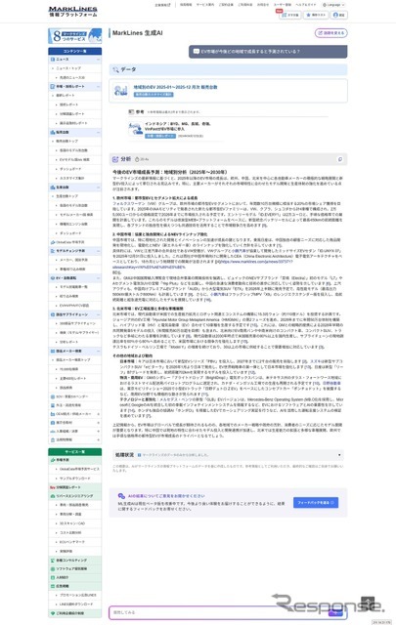This screenshot has height=625, width=396.
Task: Click the speech bubble icon in the question bar
Action: click(196, 52)
